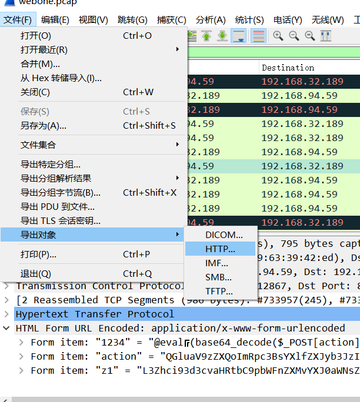Jump to last packet toolbar icon
The width and height of the screenshot is (360, 402).
[x=222, y=36]
